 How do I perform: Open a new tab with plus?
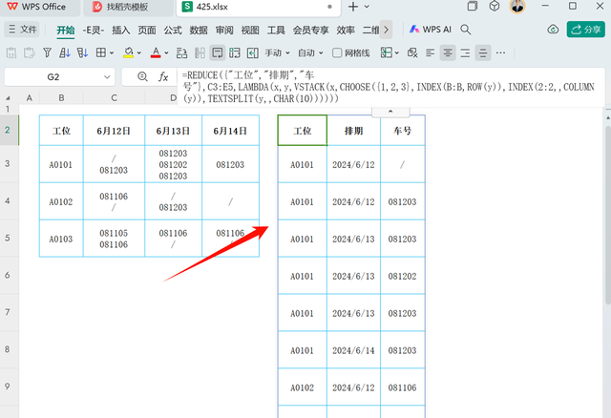[353, 7]
